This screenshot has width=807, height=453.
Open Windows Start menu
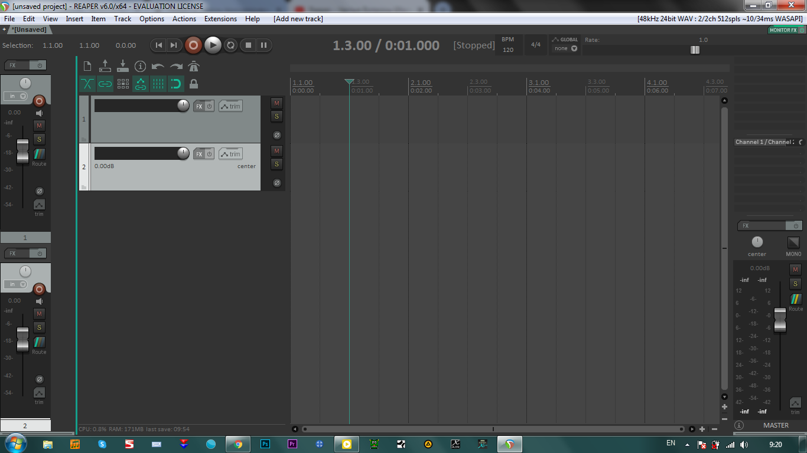pyautogui.click(x=15, y=444)
